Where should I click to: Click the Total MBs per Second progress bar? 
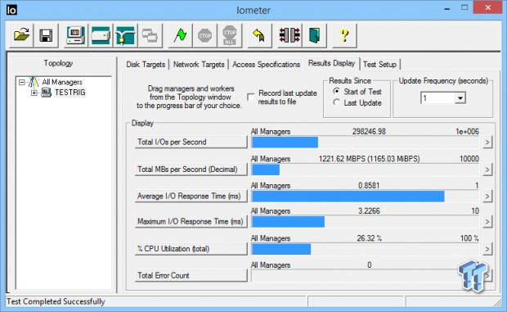[x=365, y=170]
